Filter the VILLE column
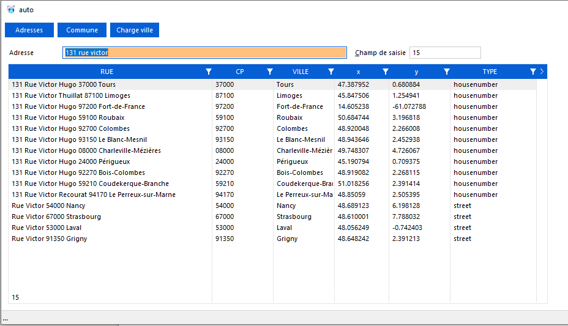 point(331,72)
